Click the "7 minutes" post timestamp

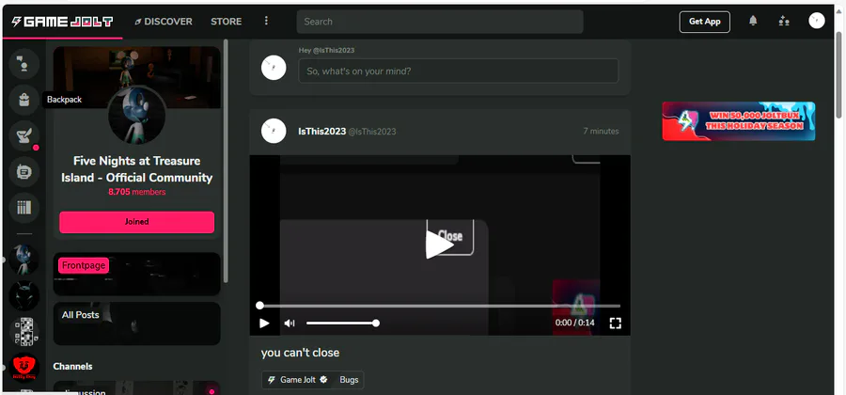601,131
